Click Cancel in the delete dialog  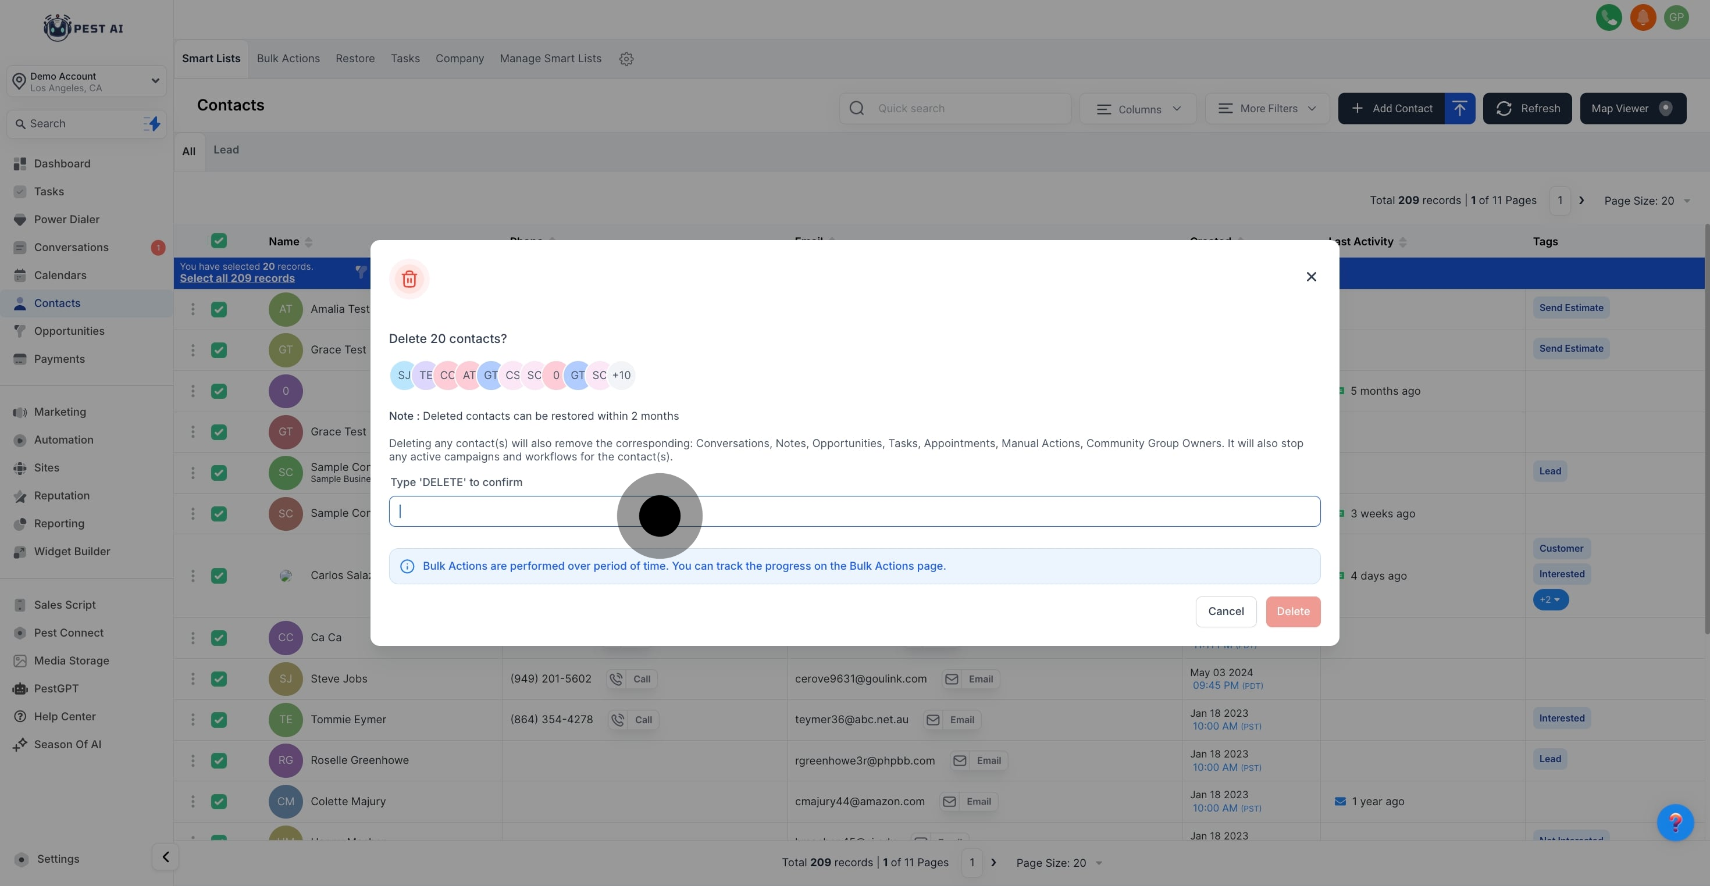point(1225,611)
